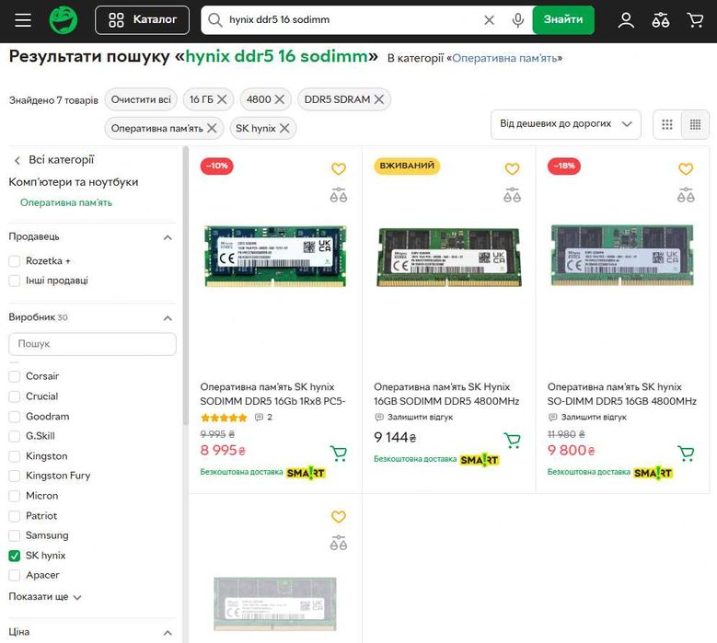Check the Crucial manufacturer box
This screenshot has width=717, height=643.
coord(15,396)
